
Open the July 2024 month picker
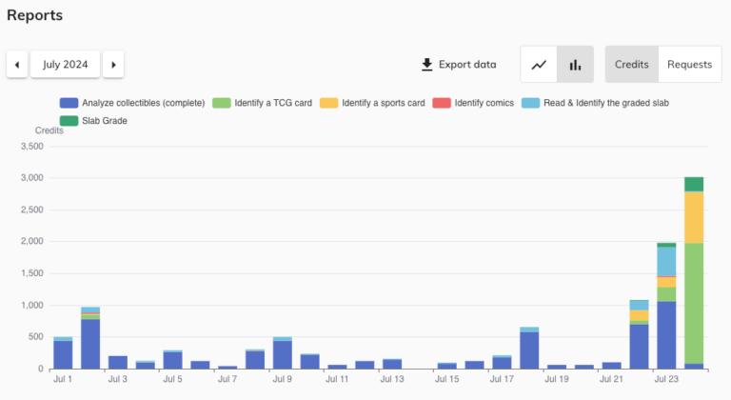pos(65,65)
